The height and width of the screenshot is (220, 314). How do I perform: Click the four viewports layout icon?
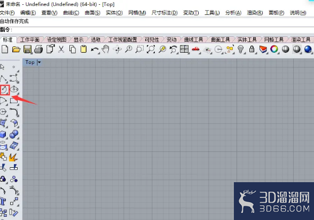tap(184, 49)
